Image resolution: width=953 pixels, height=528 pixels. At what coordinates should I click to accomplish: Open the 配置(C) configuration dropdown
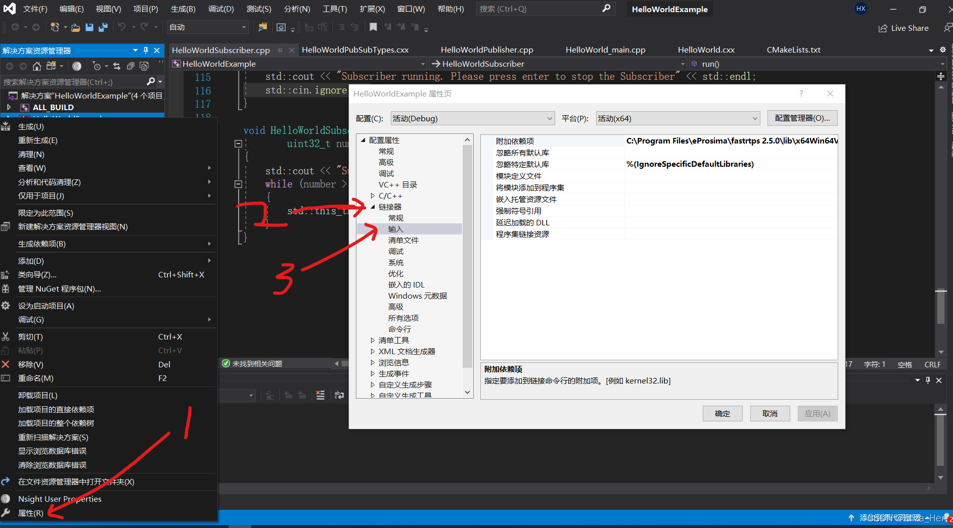pyautogui.click(x=473, y=119)
